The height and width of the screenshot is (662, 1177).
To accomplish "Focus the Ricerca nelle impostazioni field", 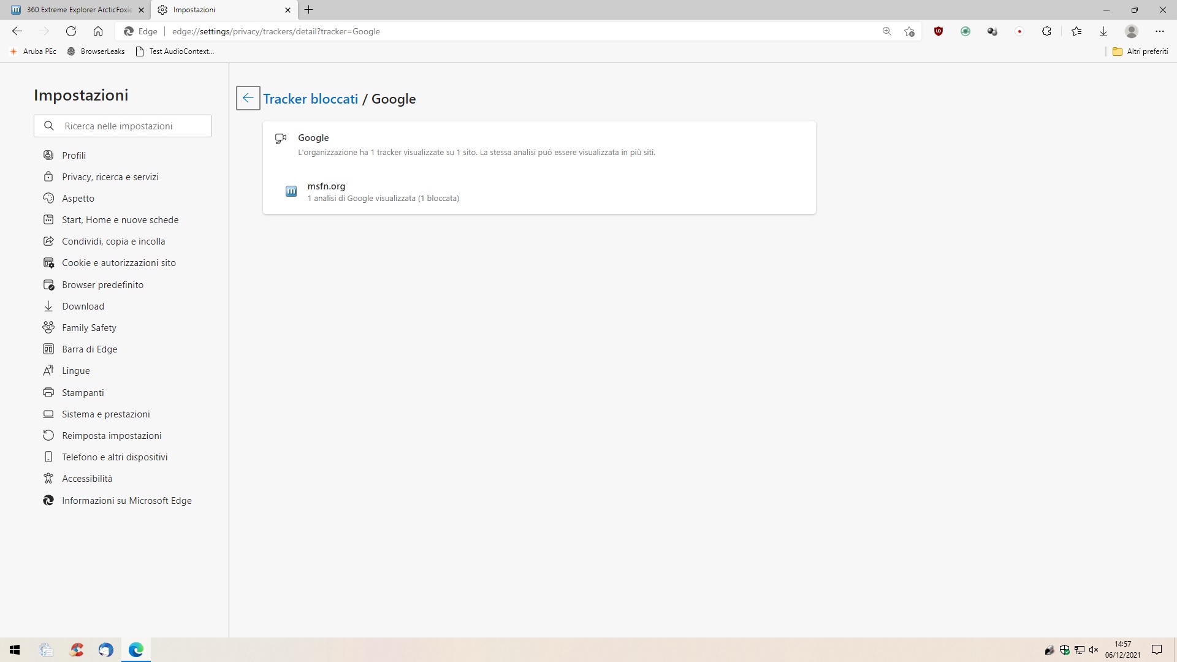I will point(123,126).
